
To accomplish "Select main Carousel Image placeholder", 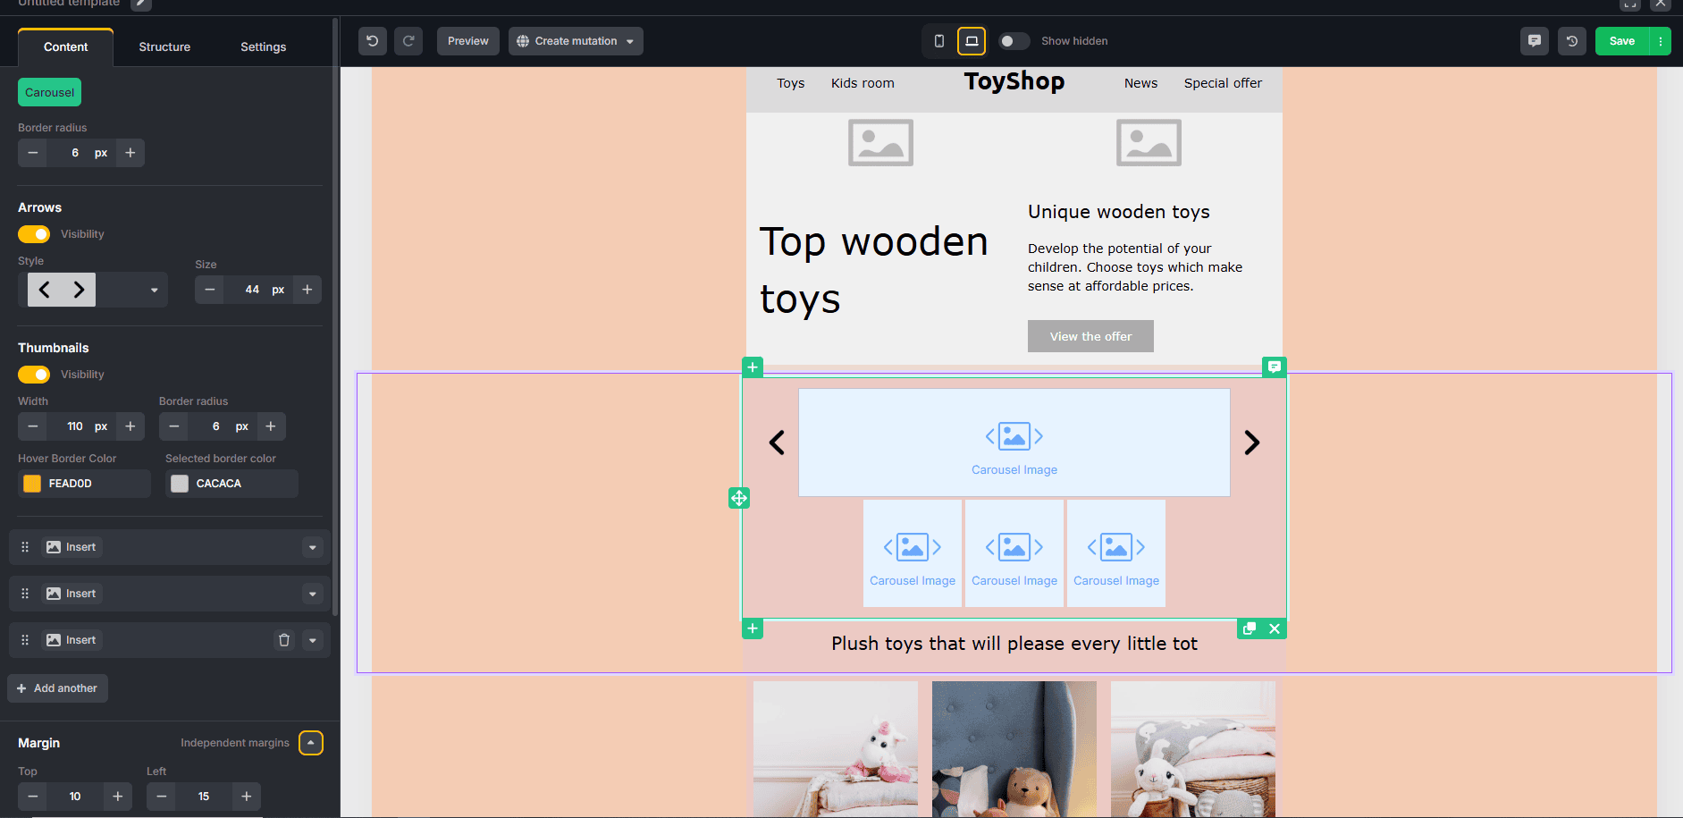I will 1014,443.
